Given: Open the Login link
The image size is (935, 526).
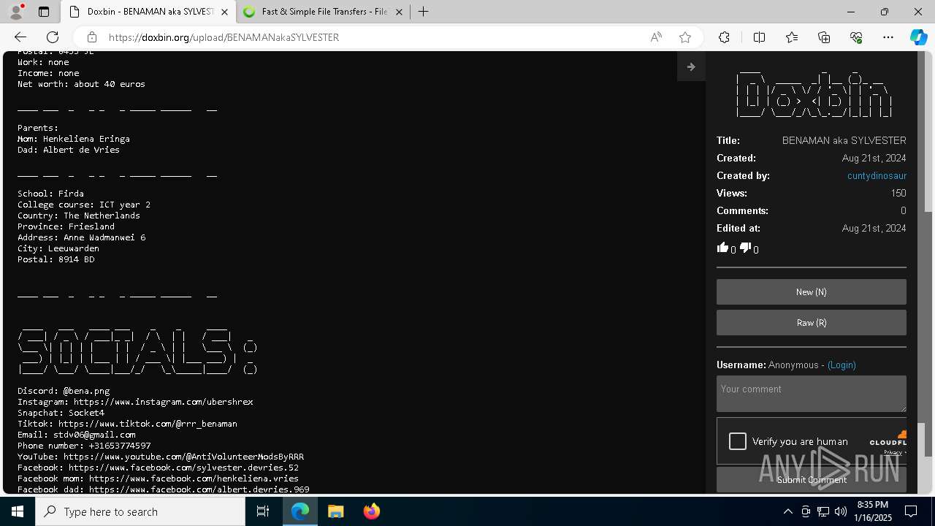Looking at the screenshot, I should pos(841,365).
